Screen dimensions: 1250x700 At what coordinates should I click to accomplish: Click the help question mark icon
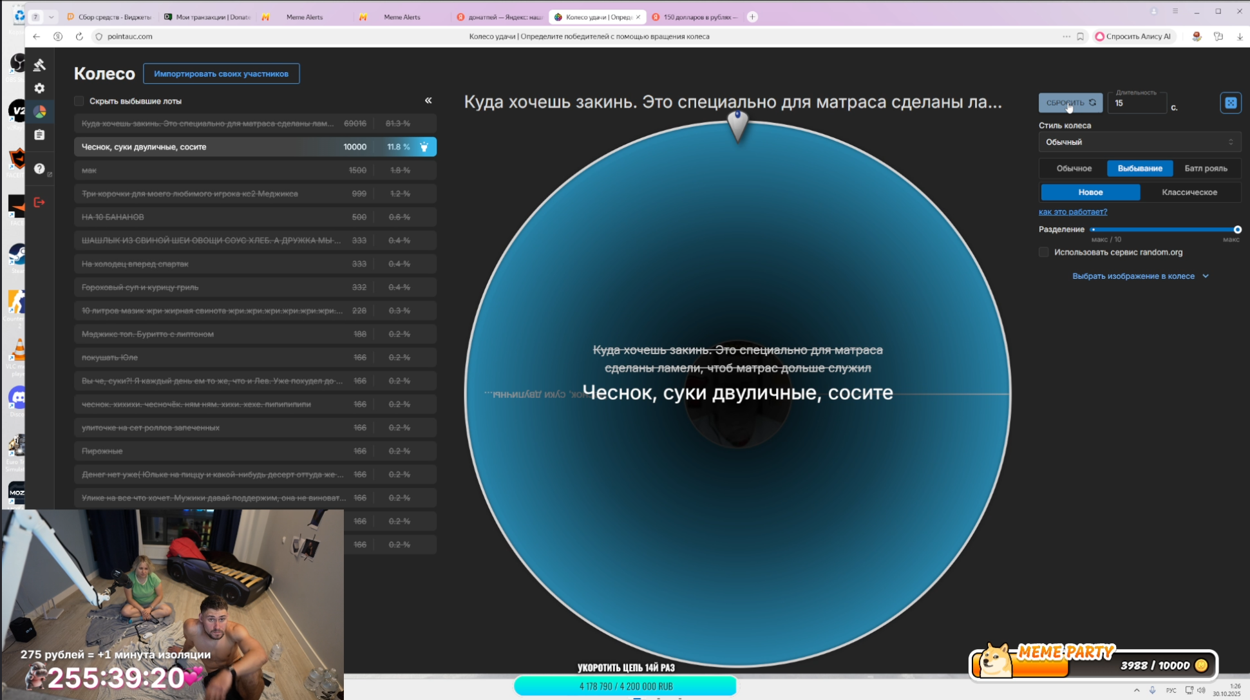tap(39, 169)
